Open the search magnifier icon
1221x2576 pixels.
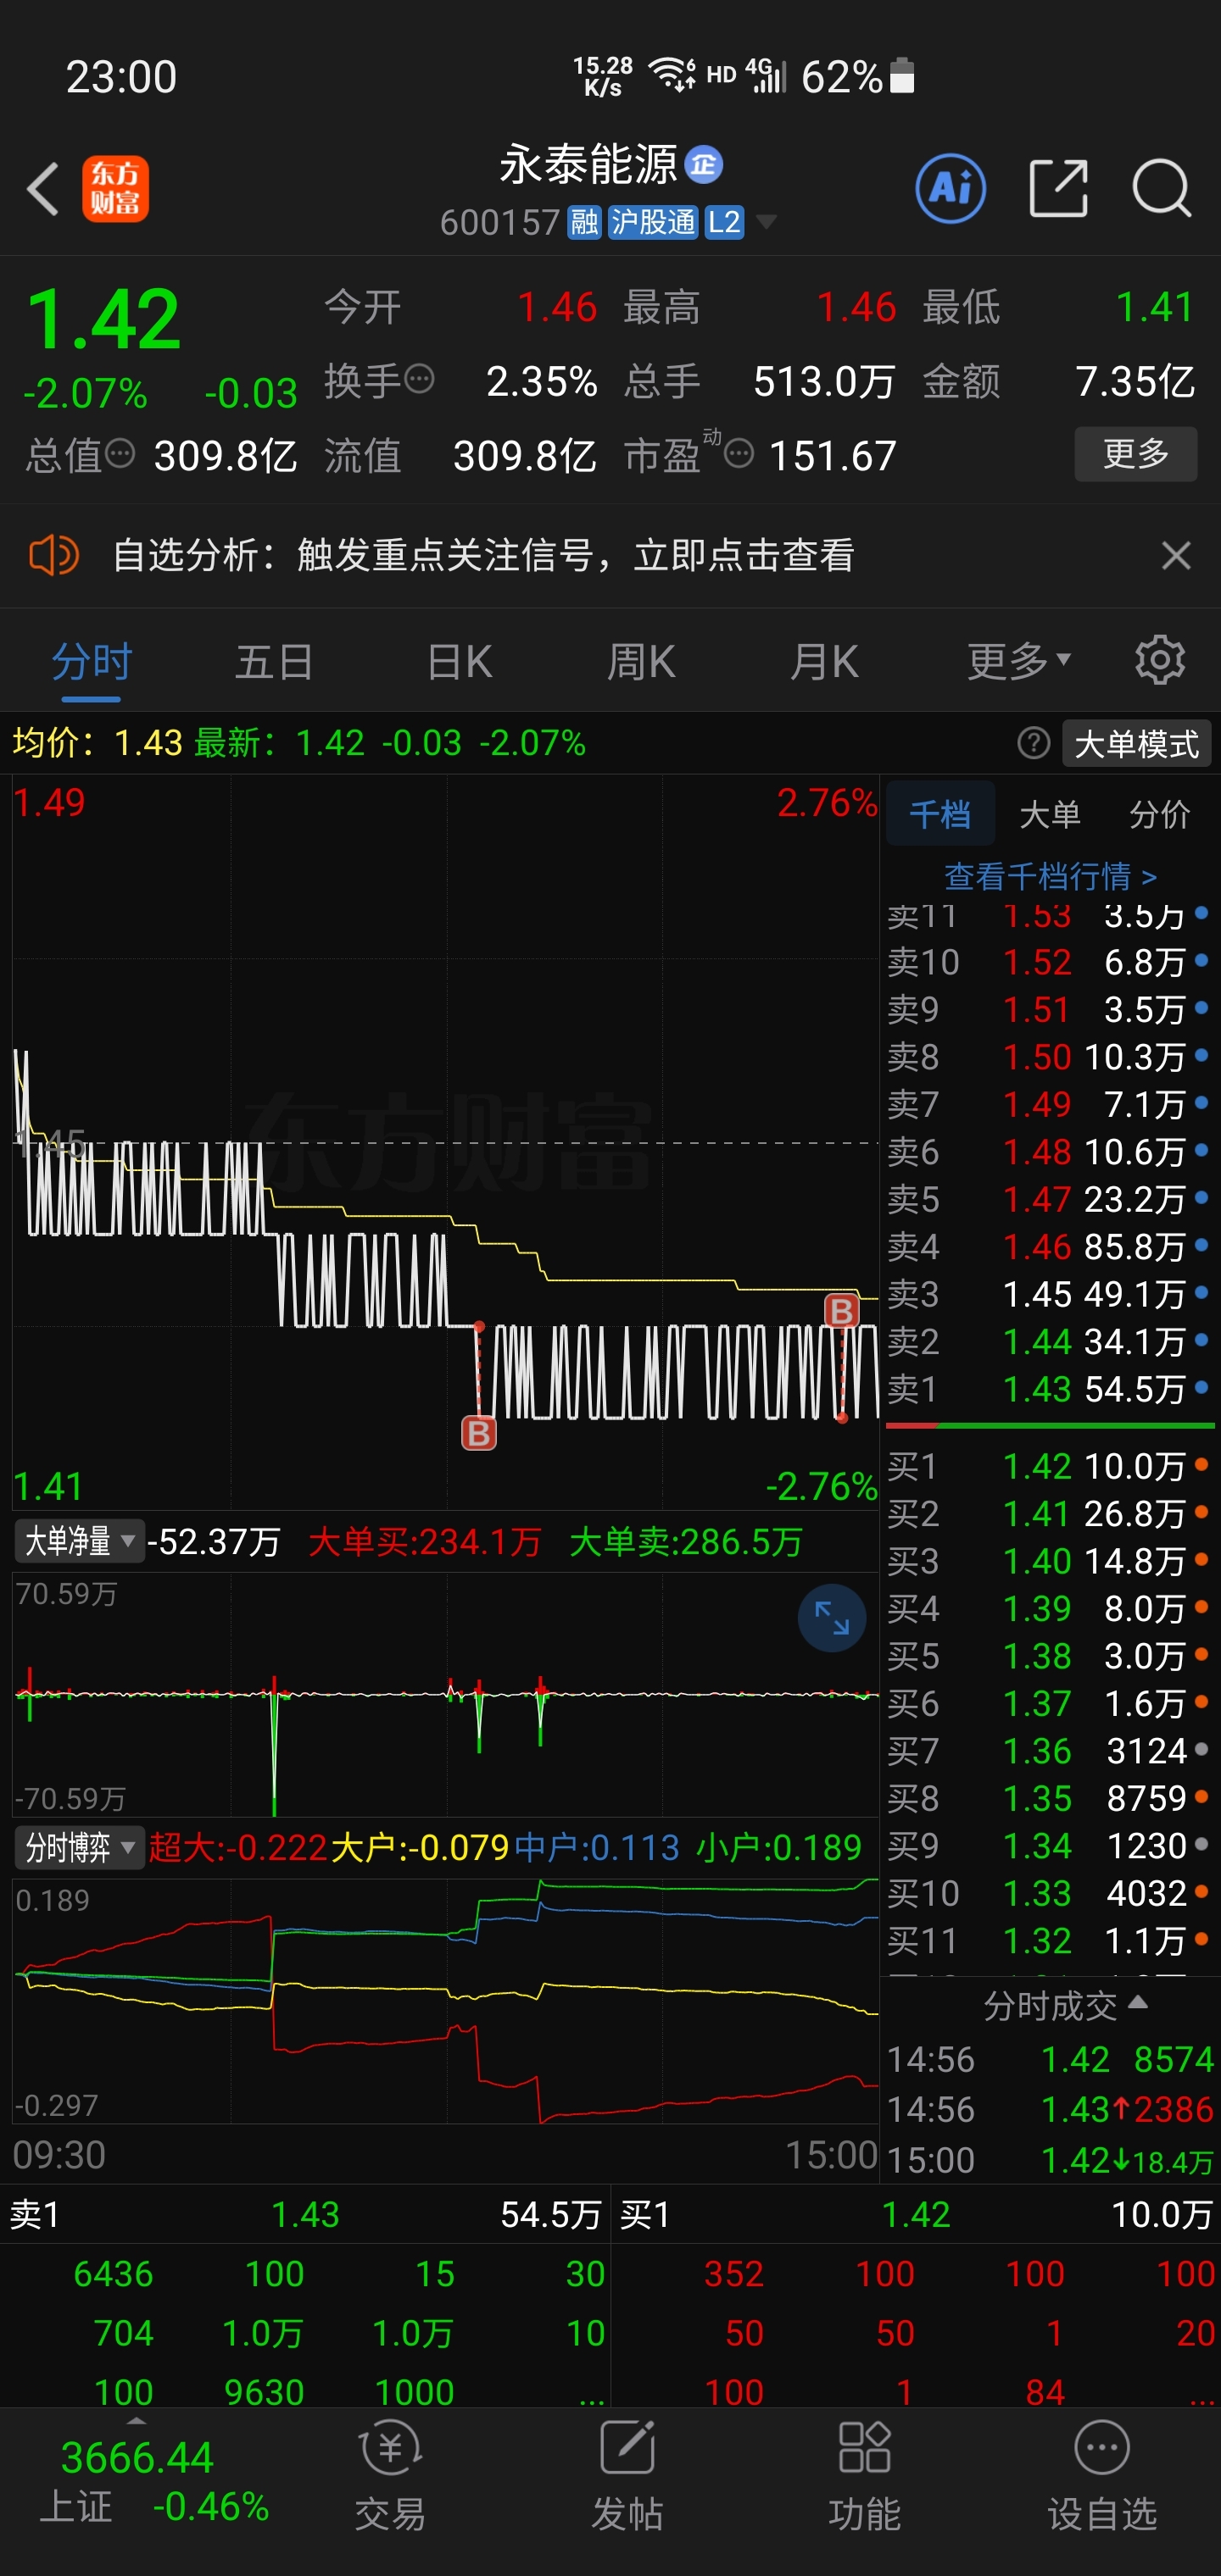(1161, 188)
